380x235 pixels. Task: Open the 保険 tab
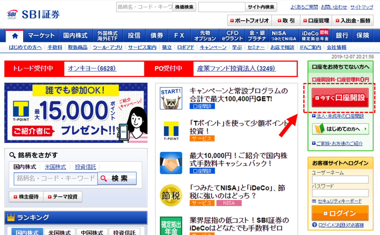click(363, 36)
